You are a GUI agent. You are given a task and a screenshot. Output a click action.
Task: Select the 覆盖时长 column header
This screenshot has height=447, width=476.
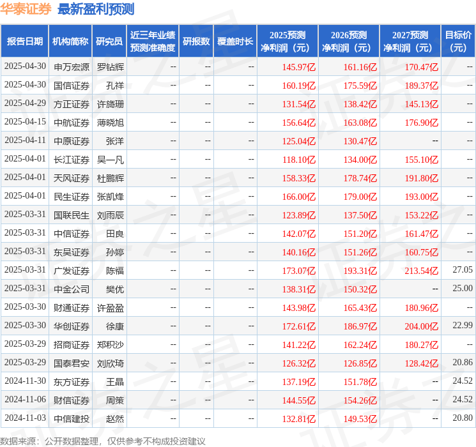coord(235,41)
